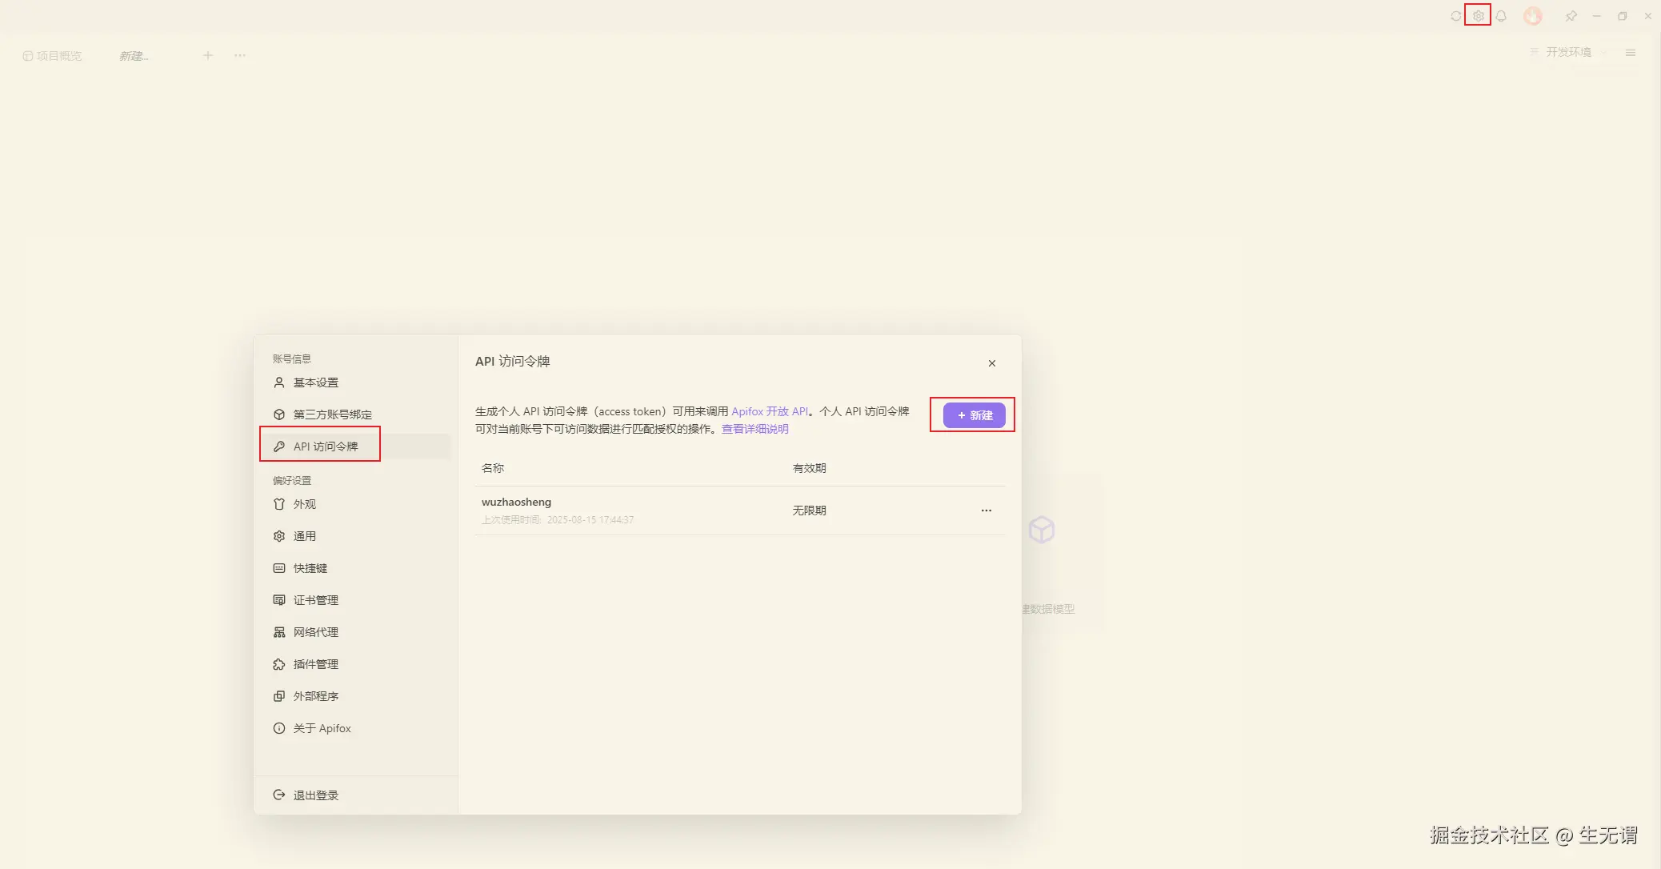Expand the 开发环境 environment dropdown

pyautogui.click(x=1568, y=52)
